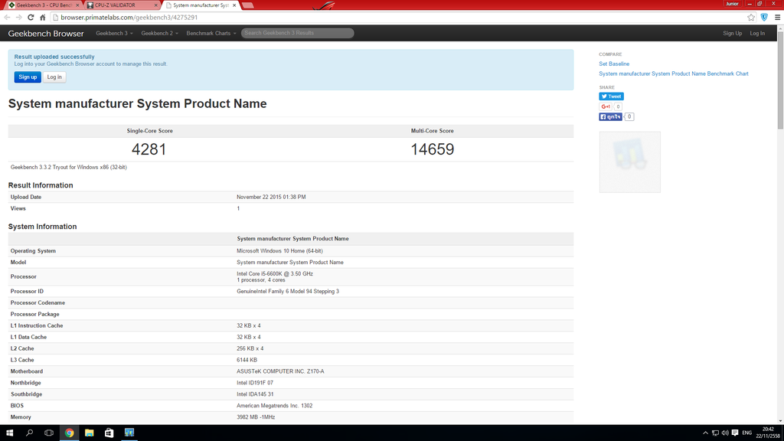Viewport: 784px width, 441px height.
Task: Click the Search Geekbench 3 Results field
Action: tap(298, 33)
